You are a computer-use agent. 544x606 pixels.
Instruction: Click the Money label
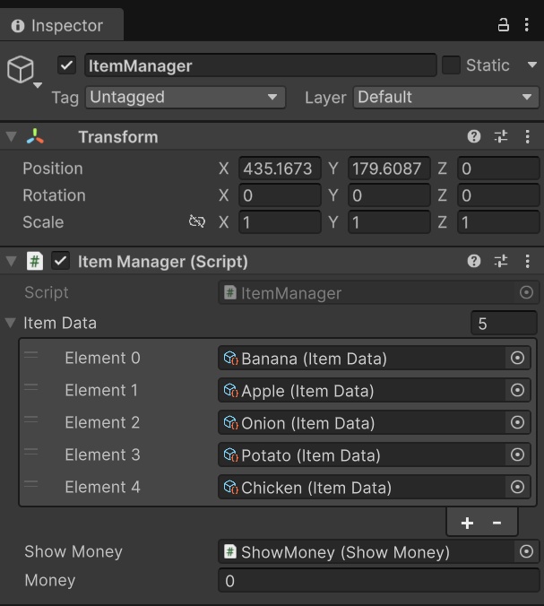point(50,580)
